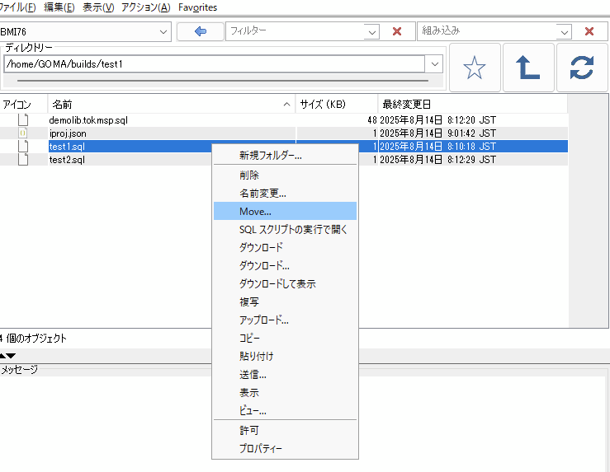Choose アップロード... from context menu
610x472 pixels.
285,320
